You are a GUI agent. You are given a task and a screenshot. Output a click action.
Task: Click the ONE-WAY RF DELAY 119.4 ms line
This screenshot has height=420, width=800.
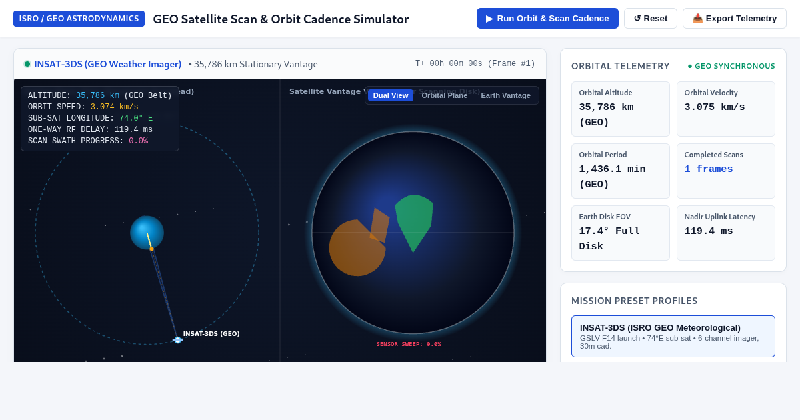pos(90,130)
